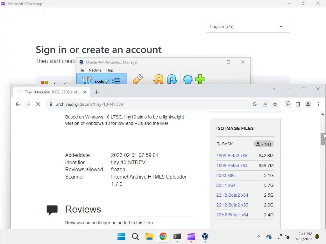
Task: Click the network display tray icon
Action: click(x=279, y=236)
